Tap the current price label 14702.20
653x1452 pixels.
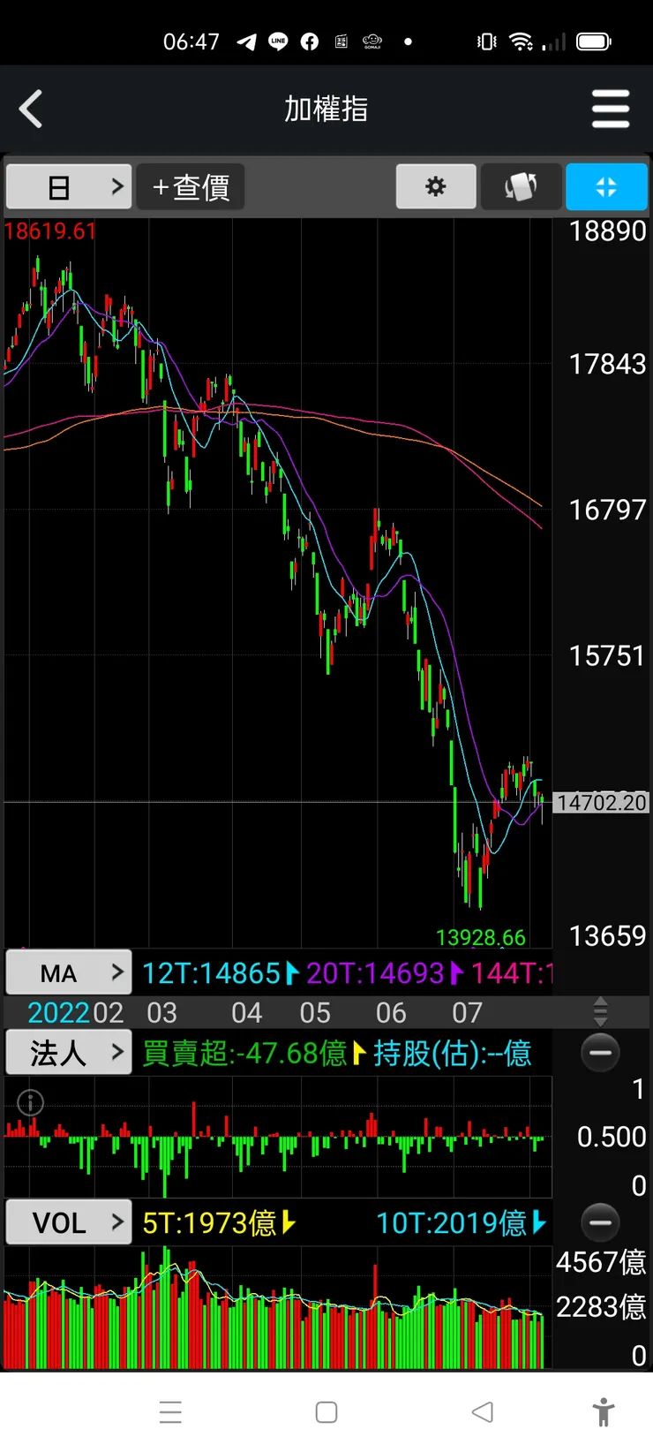tap(602, 802)
